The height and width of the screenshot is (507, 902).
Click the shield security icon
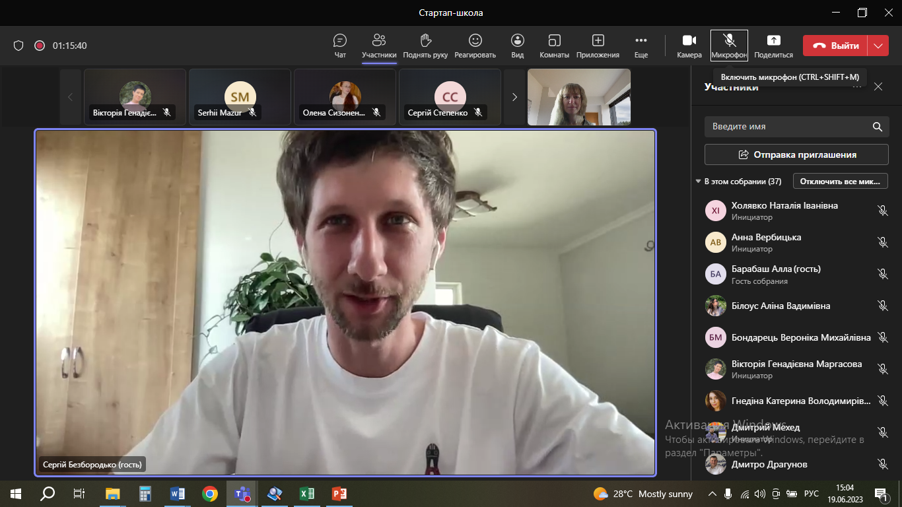click(x=18, y=46)
